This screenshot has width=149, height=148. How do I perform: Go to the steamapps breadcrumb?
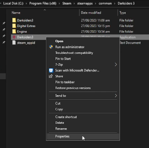pyautogui.click(x=85, y=4)
